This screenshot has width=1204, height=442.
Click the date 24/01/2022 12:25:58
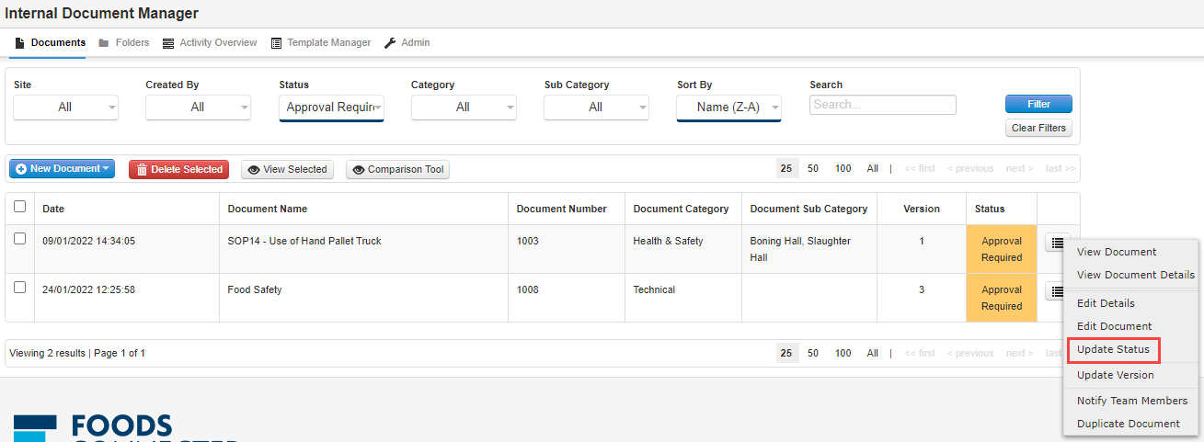click(x=88, y=289)
